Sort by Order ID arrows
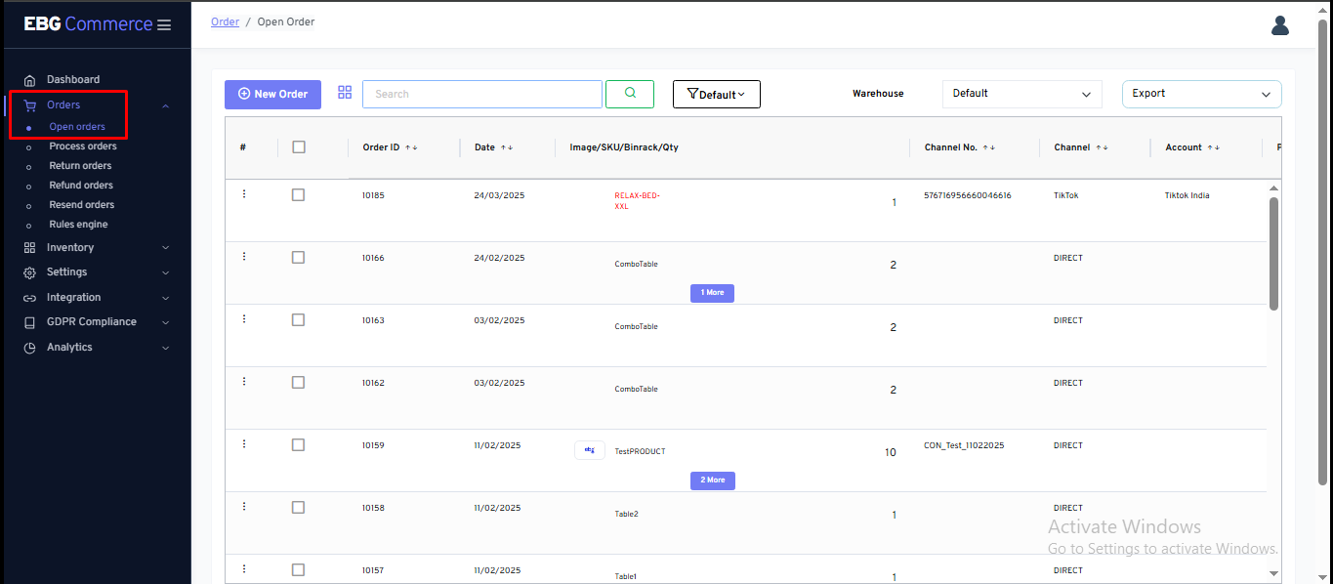This screenshot has height=584, width=1333. (x=411, y=147)
